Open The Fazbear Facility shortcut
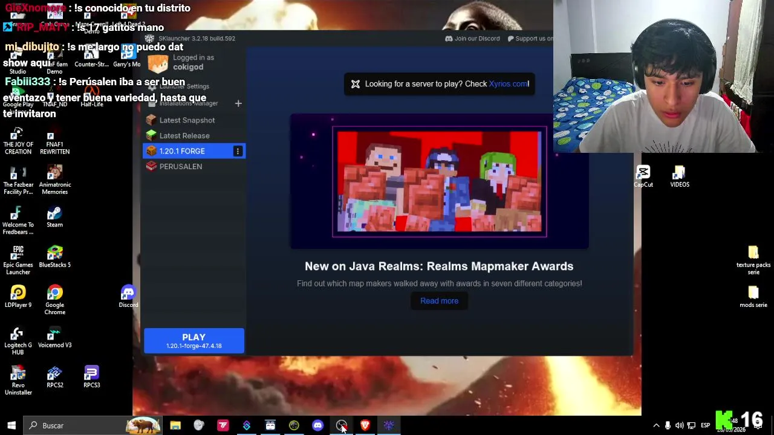This screenshot has height=435, width=774. coord(18,180)
